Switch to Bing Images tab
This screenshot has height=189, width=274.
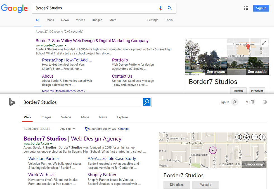point(46,117)
